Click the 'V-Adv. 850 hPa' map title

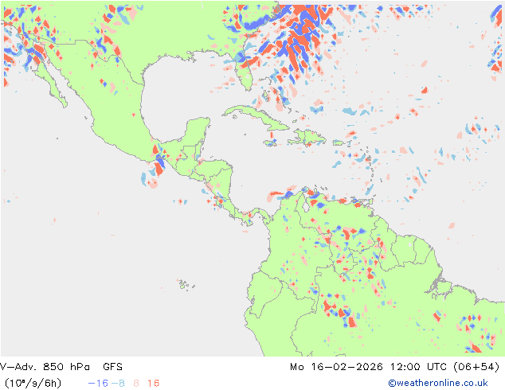[x=45, y=367]
